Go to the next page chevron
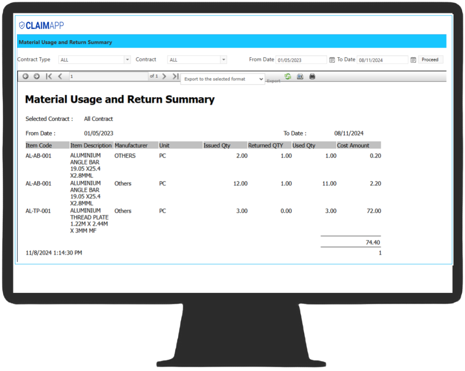The height and width of the screenshot is (371, 465). click(x=164, y=76)
